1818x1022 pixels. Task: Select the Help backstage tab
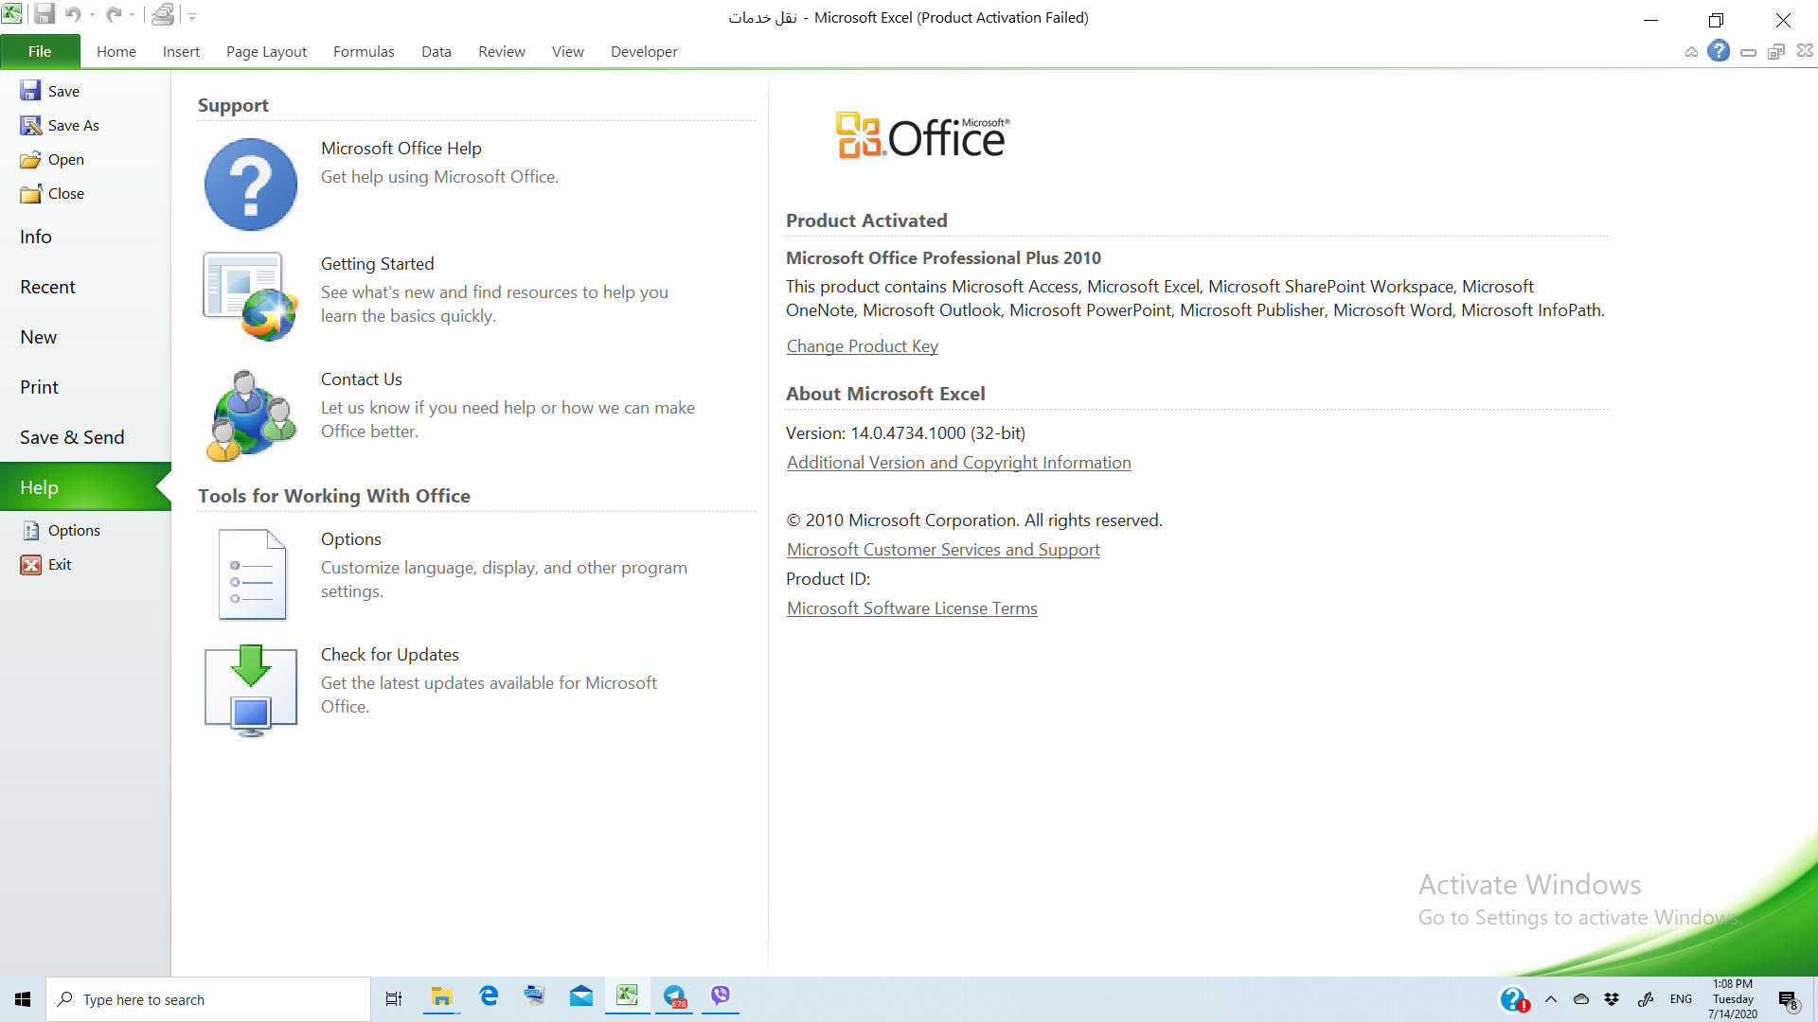pos(85,486)
